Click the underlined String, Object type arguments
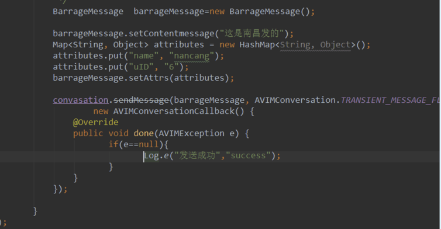 click(x=315, y=44)
